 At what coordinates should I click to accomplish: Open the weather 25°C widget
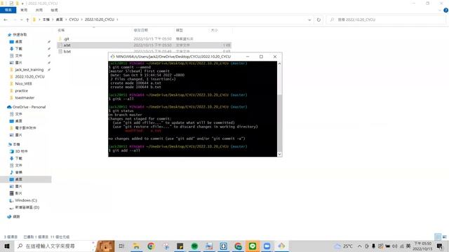343,246
